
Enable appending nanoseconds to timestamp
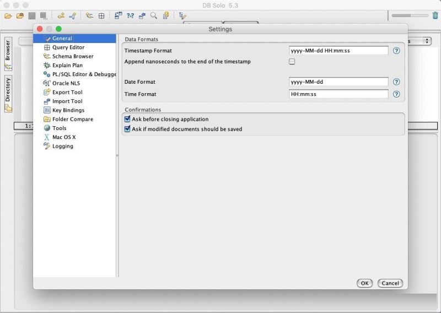(x=292, y=62)
